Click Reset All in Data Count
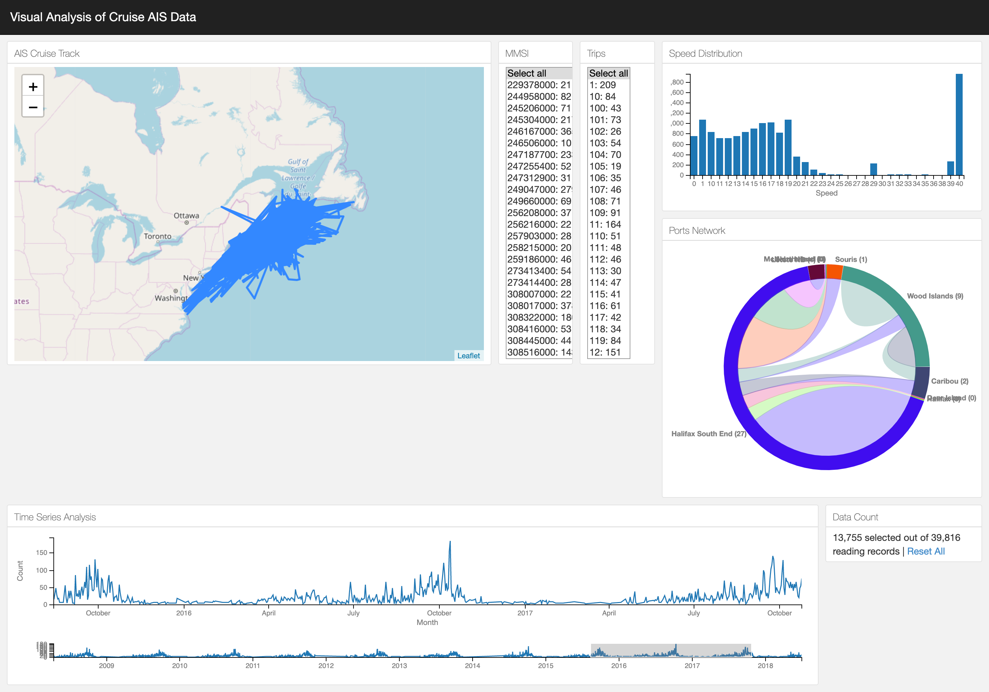The height and width of the screenshot is (692, 989). pos(926,551)
